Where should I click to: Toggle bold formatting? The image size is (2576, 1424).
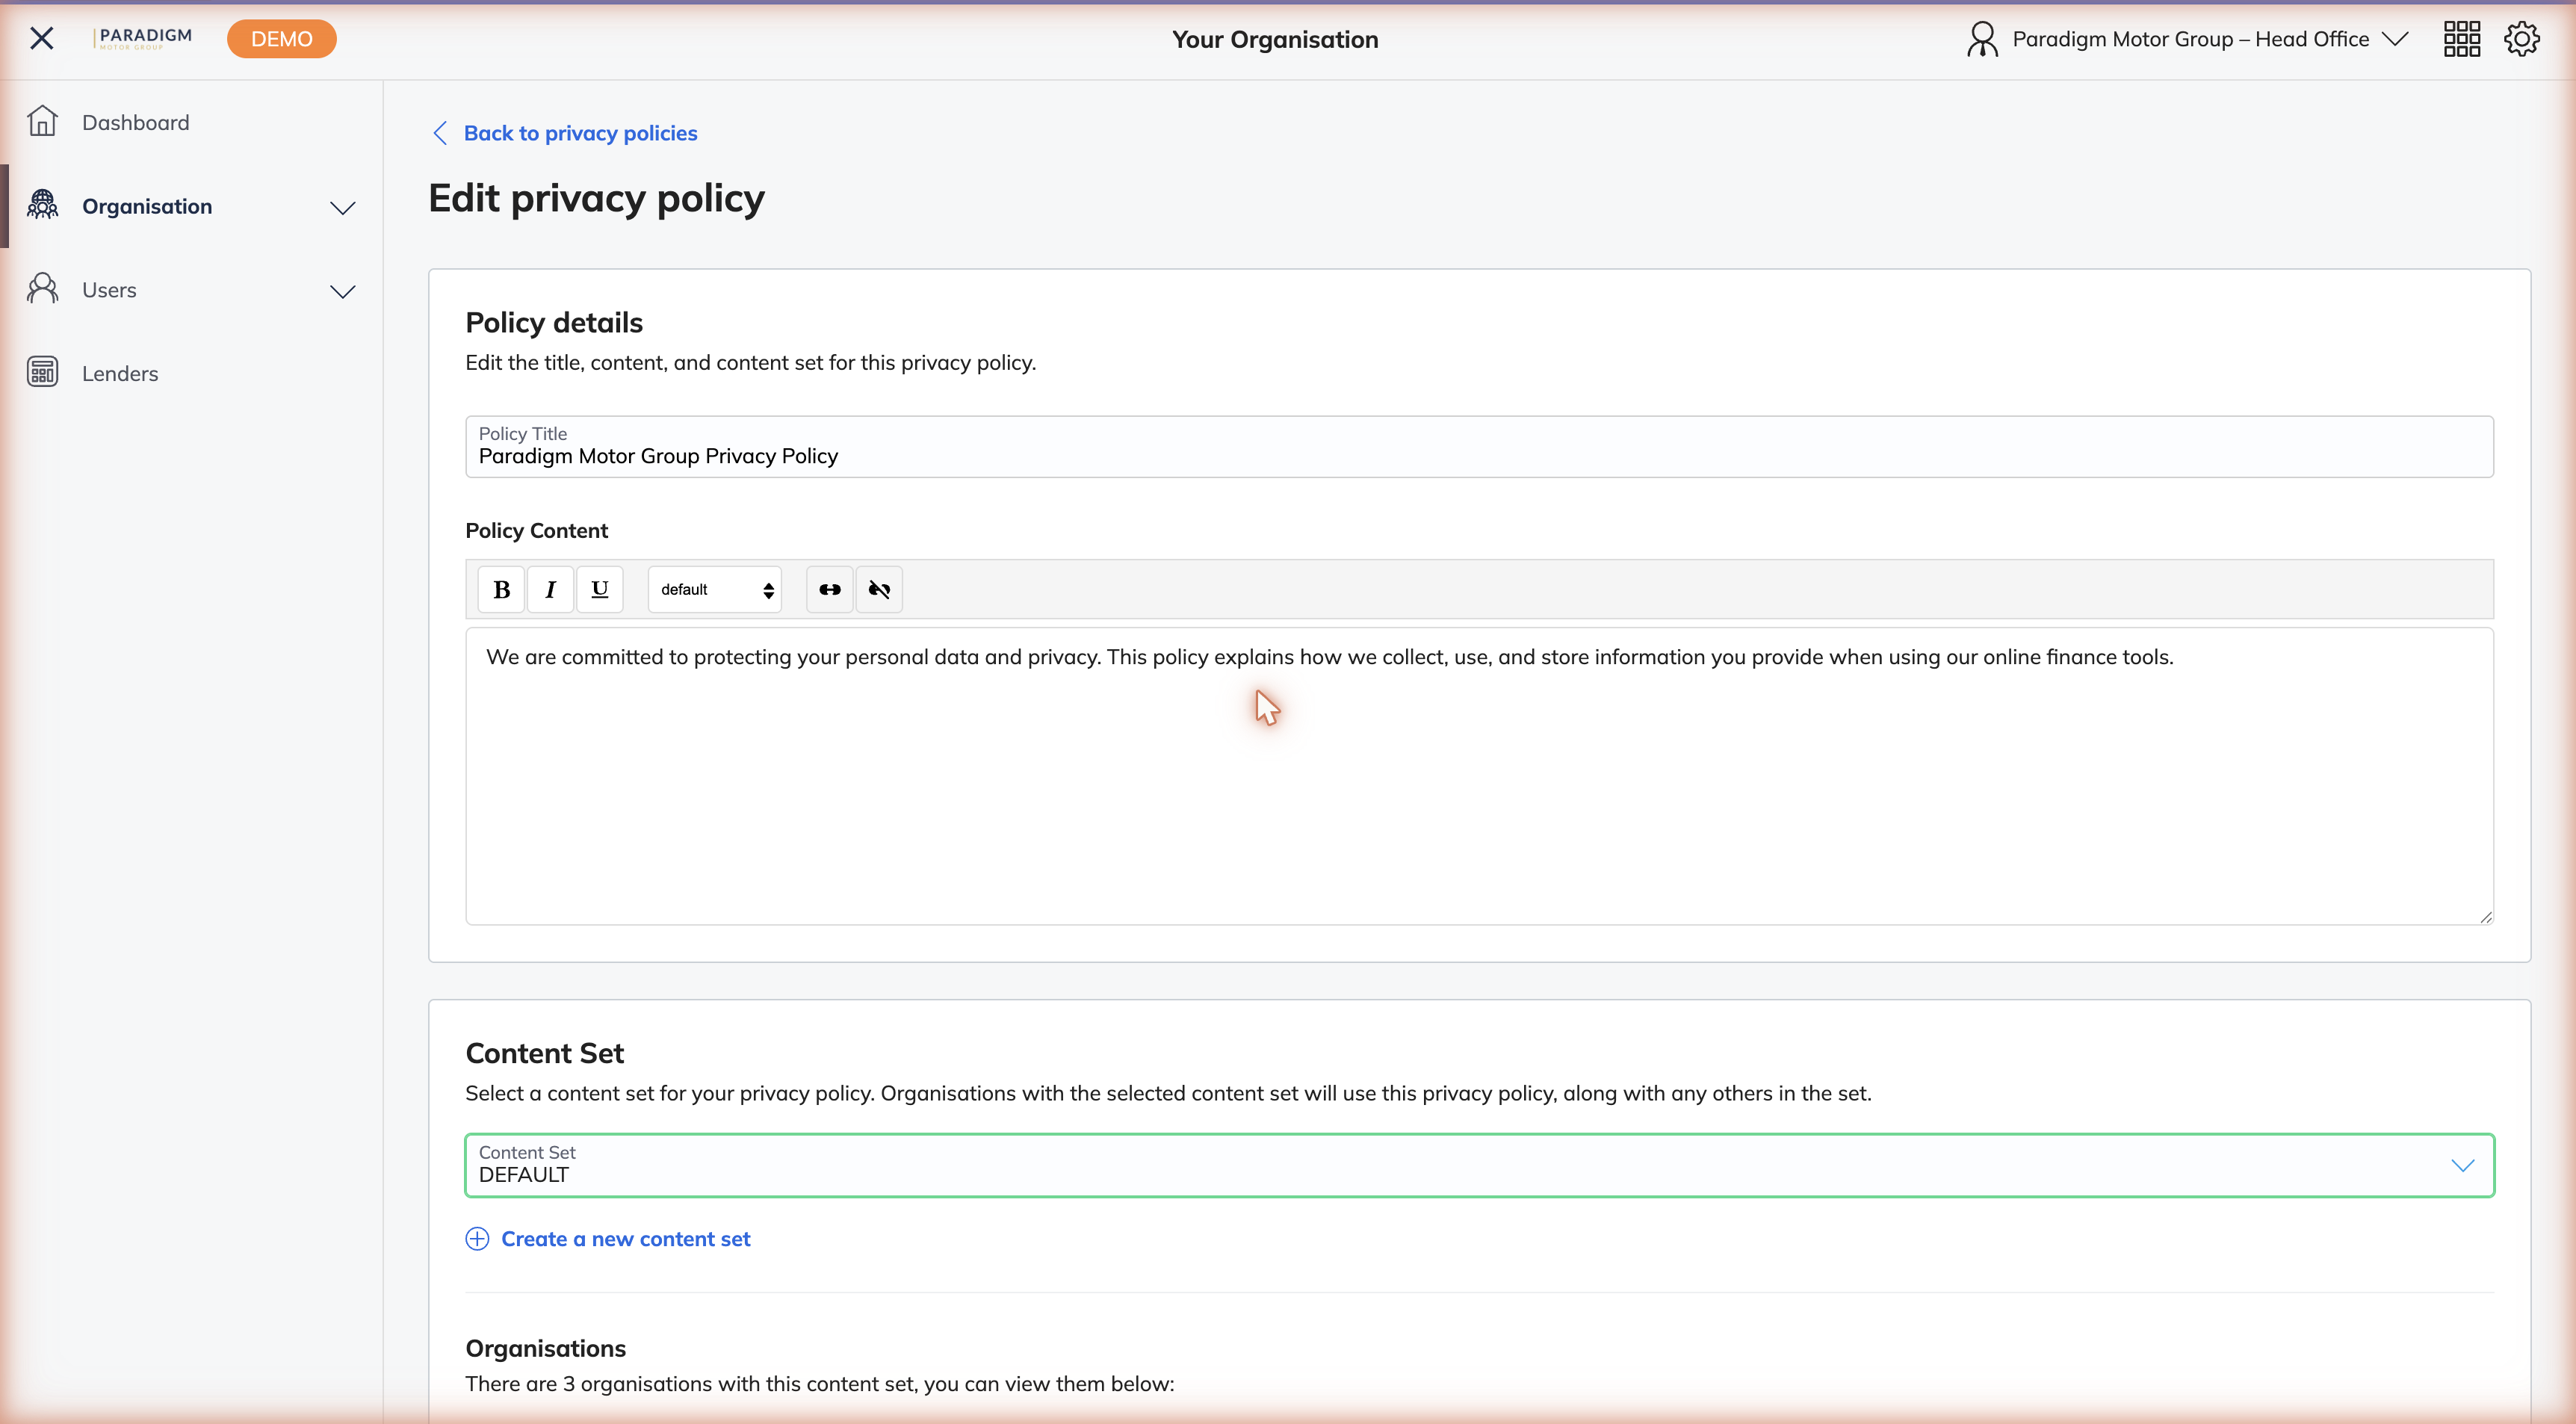[x=501, y=589]
